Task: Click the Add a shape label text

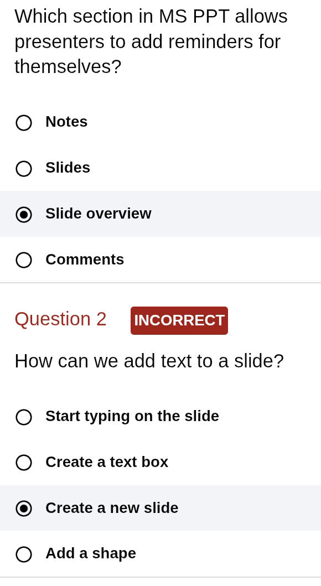Action: 90,553
